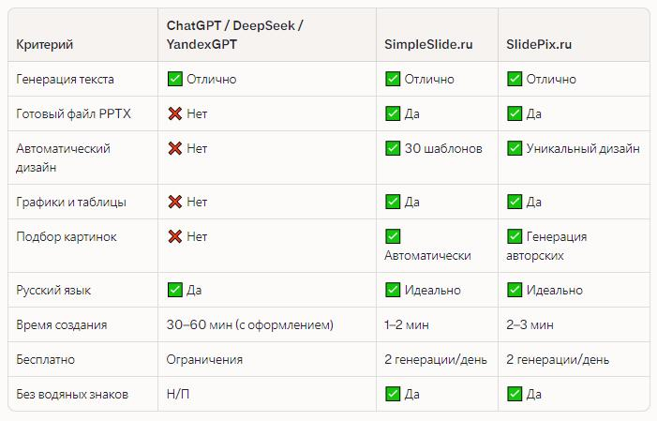The image size is (657, 421).
Task: Click the 'Время создания' row label
Action: tap(62, 324)
